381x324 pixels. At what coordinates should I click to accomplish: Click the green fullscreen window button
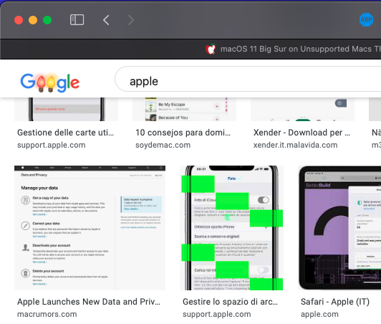47,20
